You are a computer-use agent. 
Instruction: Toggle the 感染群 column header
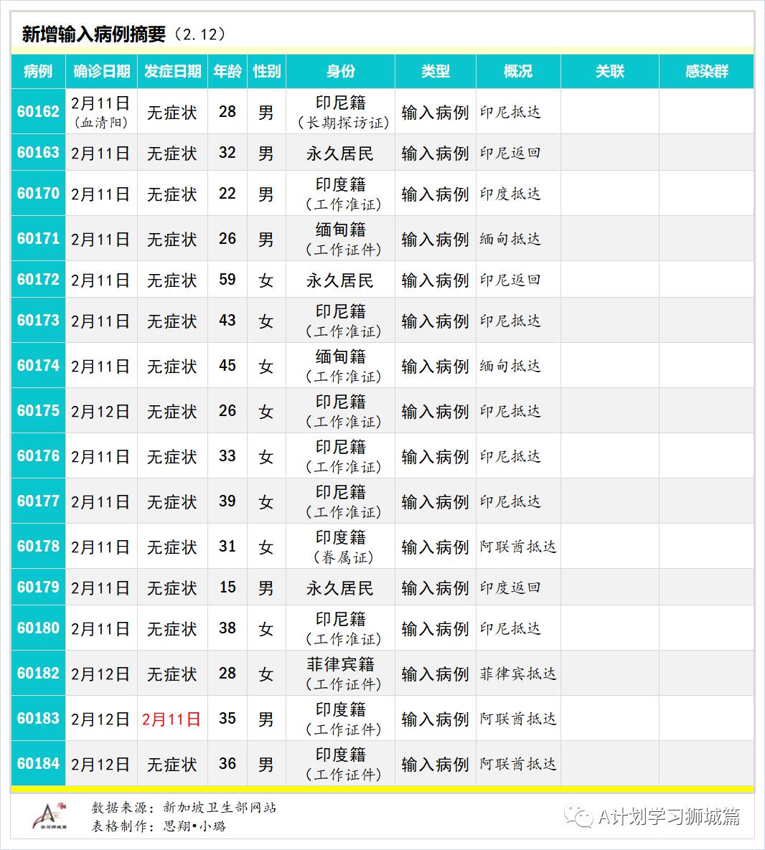tap(707, 72)
